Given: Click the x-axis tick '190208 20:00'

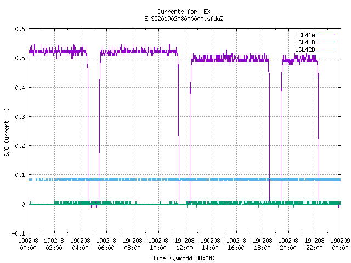Looking at the screenshot, I should point(288,244).
